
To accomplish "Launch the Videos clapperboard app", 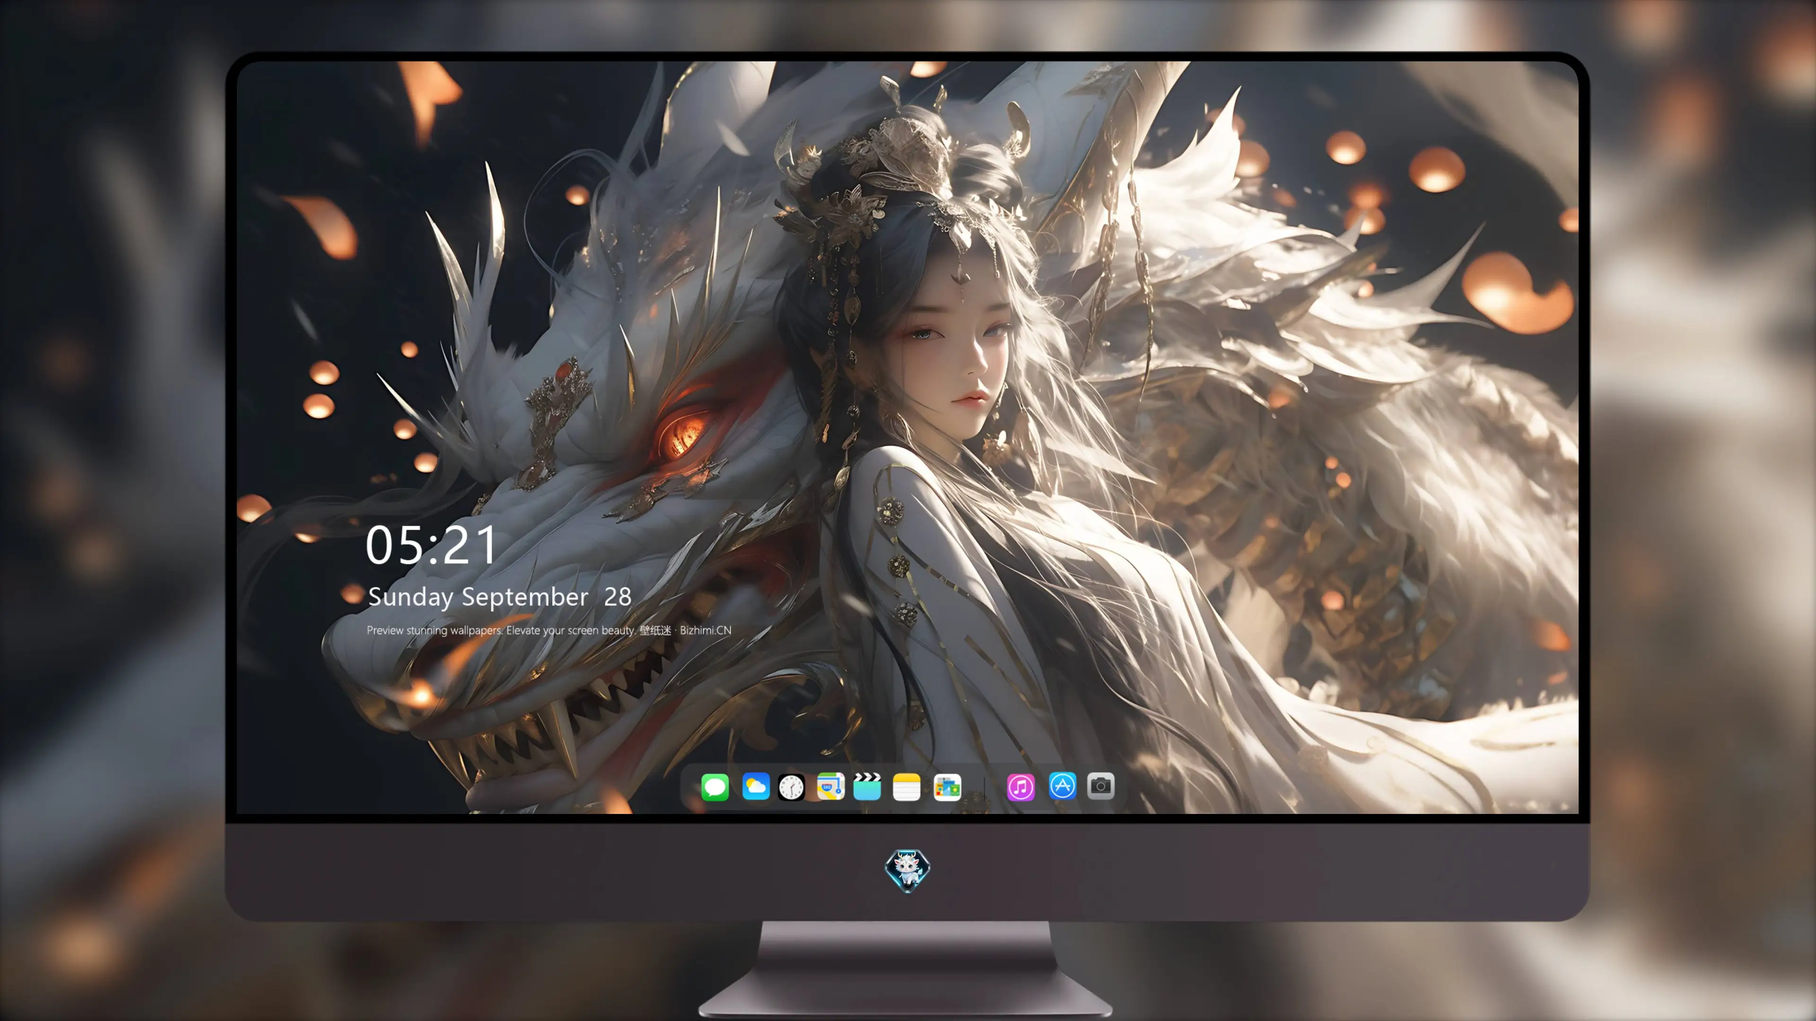I will (867, 787).
